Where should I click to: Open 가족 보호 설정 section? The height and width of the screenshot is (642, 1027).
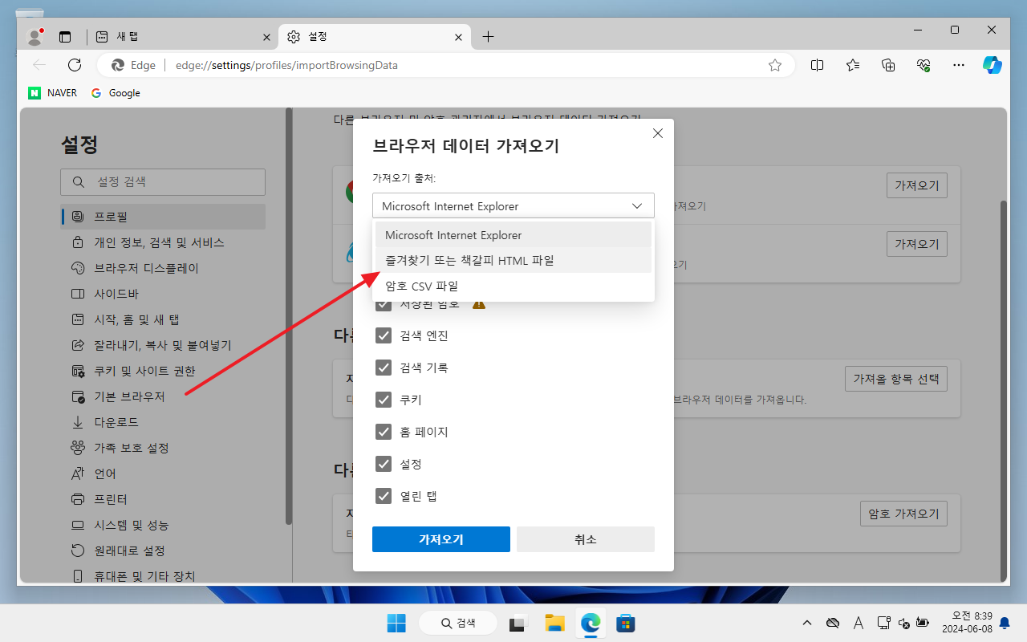click(163, 448)
